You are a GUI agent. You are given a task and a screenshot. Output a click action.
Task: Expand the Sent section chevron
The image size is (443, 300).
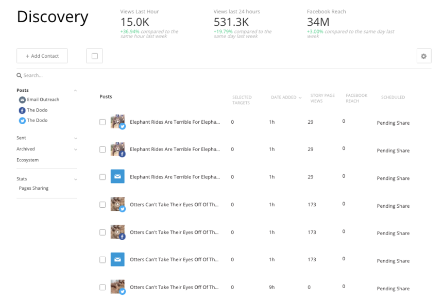click(x=75, y=138)
